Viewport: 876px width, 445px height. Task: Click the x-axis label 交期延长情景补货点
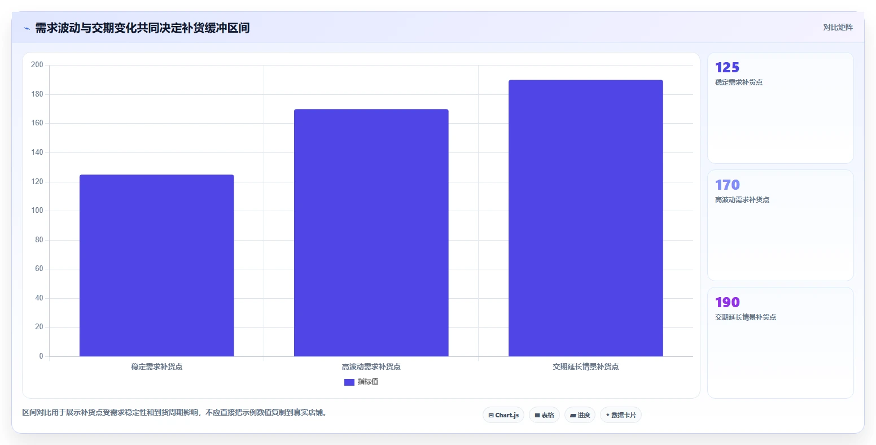(586, 367)
